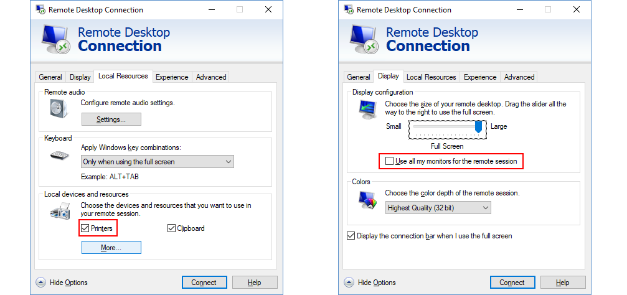Open General tab in right window
Viewport: 627px width, 295px height.
click(359, 77)
